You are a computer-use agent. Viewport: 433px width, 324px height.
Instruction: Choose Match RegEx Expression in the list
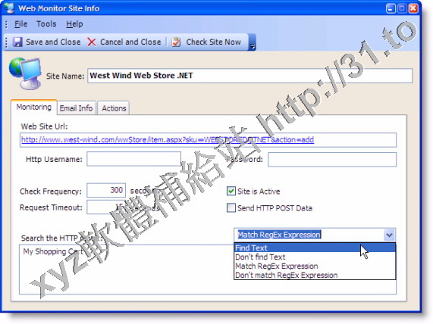(x=315, y=266)
